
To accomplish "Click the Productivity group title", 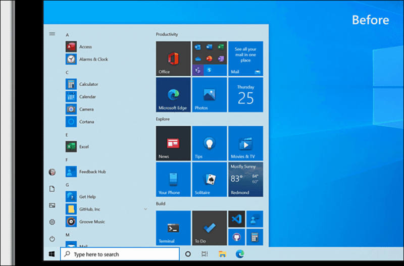I will (167, 34).
